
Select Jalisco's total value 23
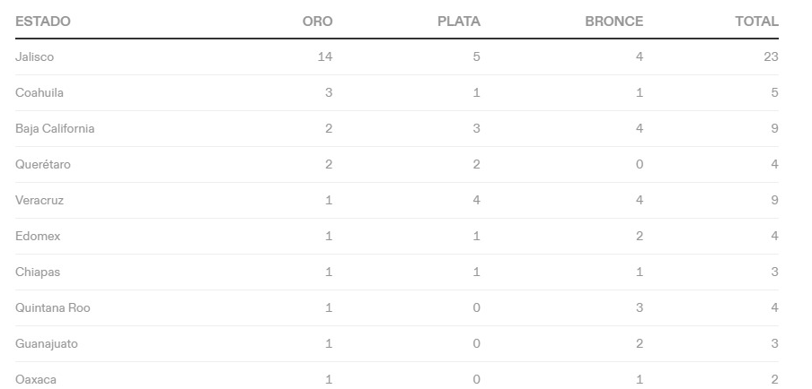coord(771,56)
